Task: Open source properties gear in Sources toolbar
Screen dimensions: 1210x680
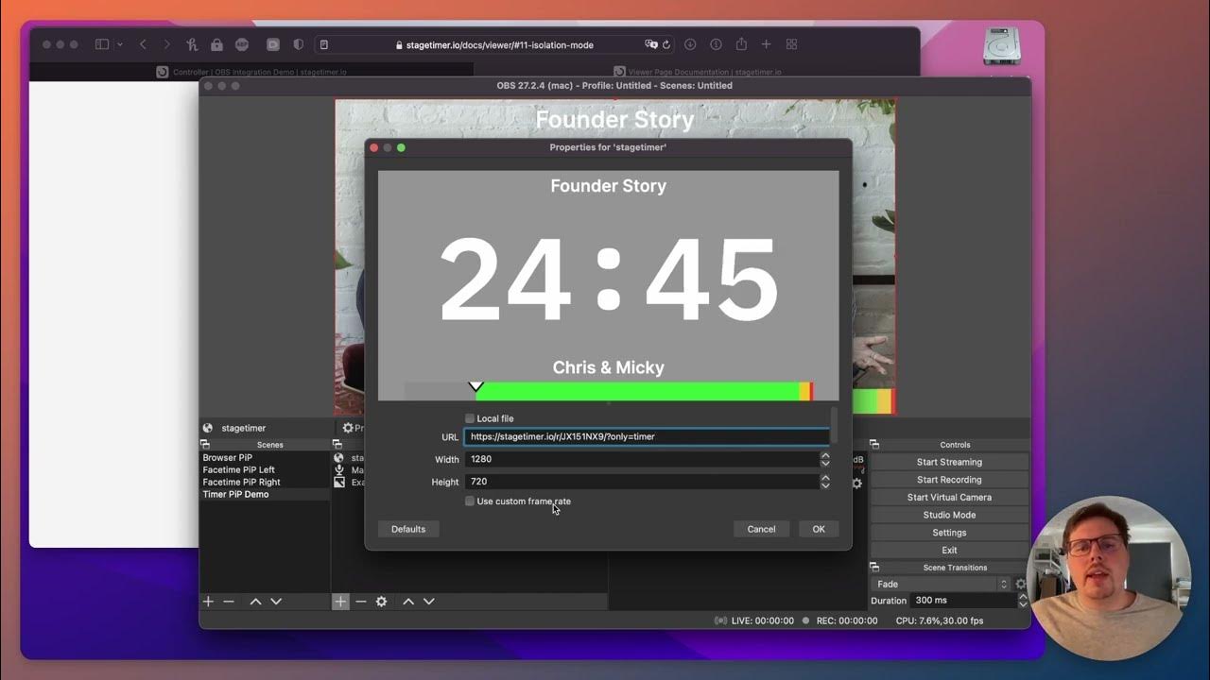Action: point(381,602)
